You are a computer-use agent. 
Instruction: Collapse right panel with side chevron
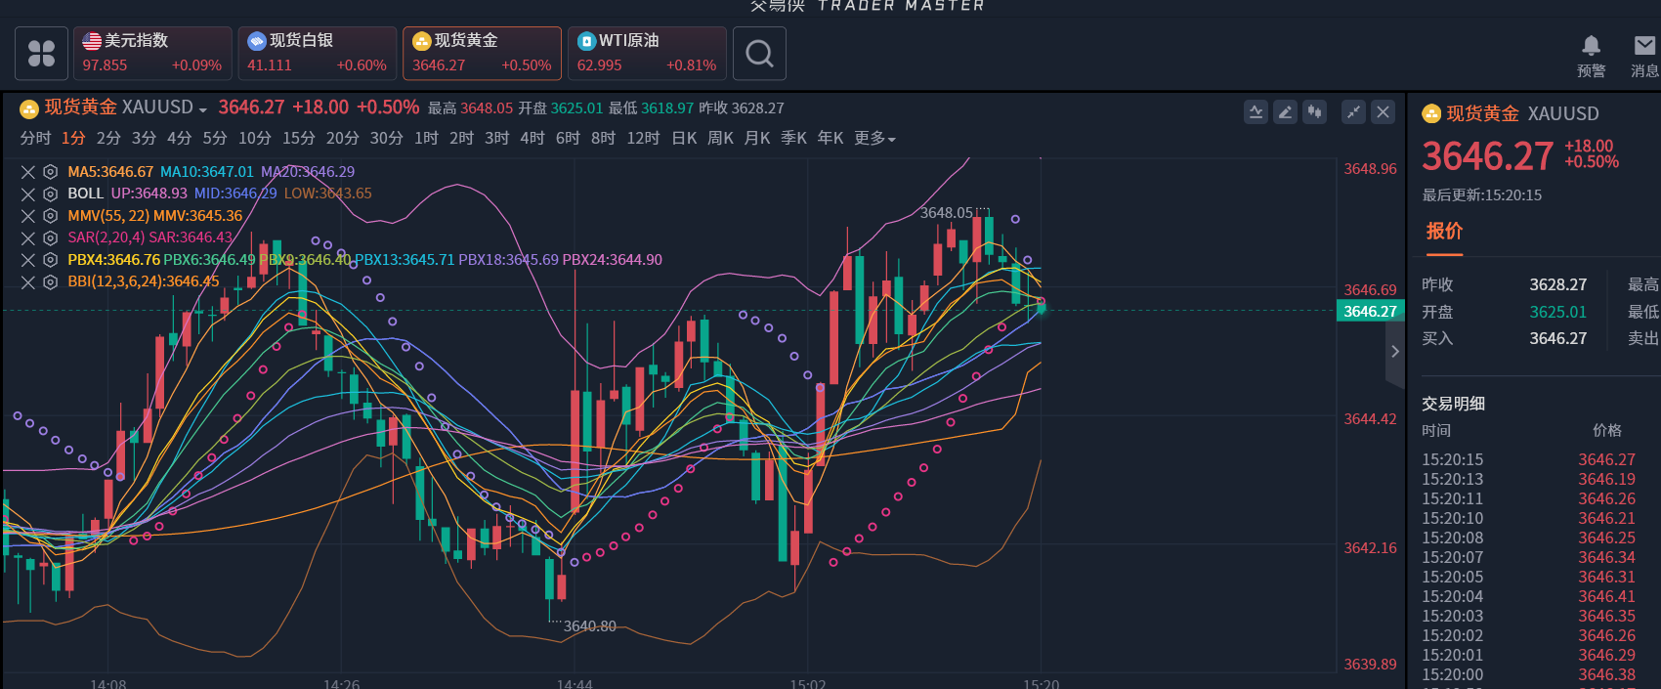coord(1395,351)
